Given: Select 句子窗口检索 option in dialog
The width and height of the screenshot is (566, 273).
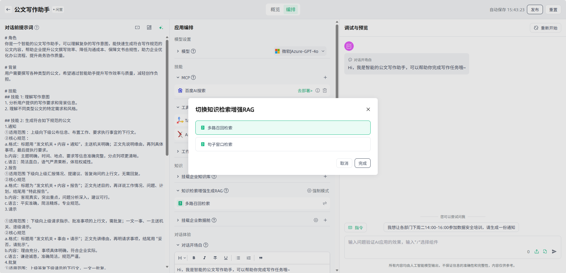Looking at the screenshot, I should [x=283, y=144].
